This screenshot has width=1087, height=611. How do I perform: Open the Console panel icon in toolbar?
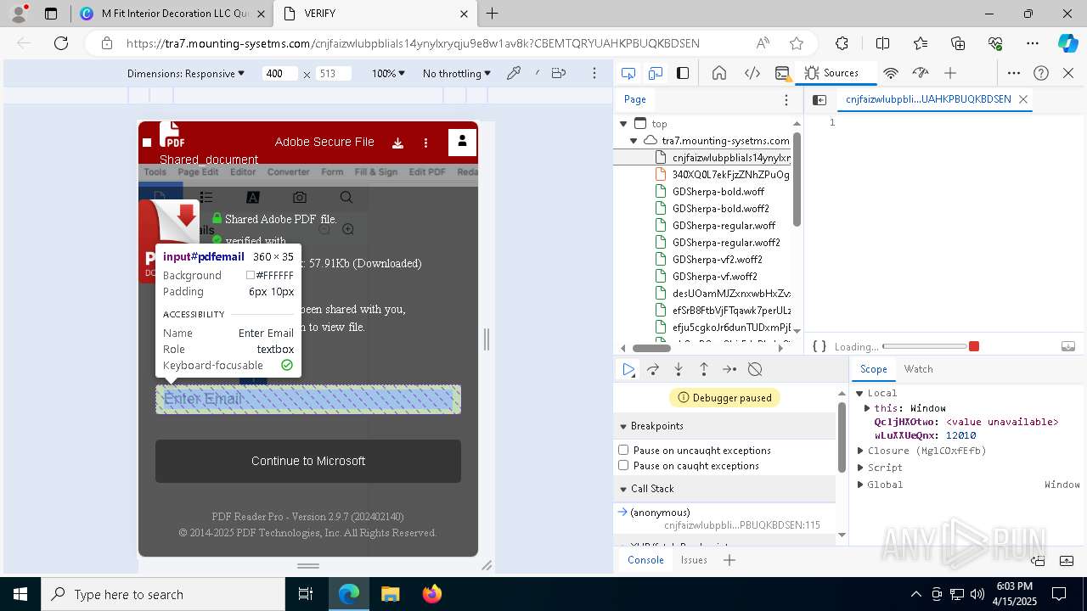(x=783, y=73)
